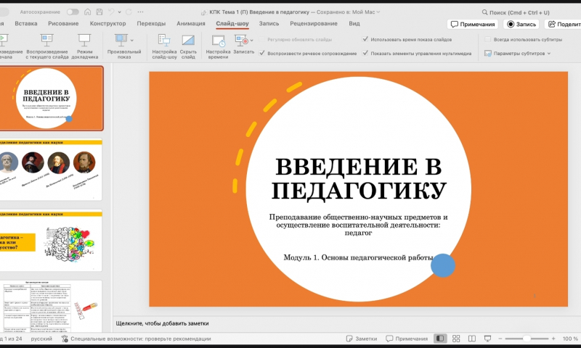Viewport: 581px width, 348px height.
Task: Click the Записать record slideshow icon
Action: (x=242, y=40)
